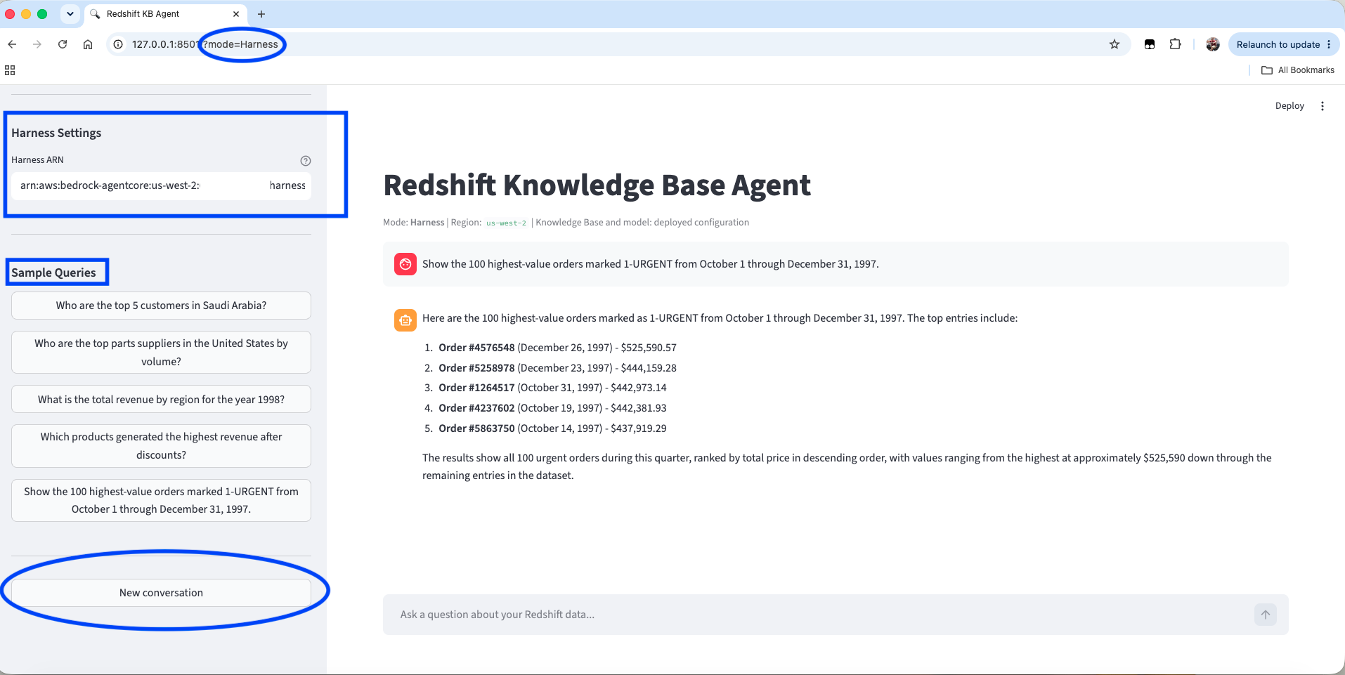Image resolution: width=1345 pixels, height=675 pixels.
Task: Click the send arrow in chat input
Action: [1266, 615]
